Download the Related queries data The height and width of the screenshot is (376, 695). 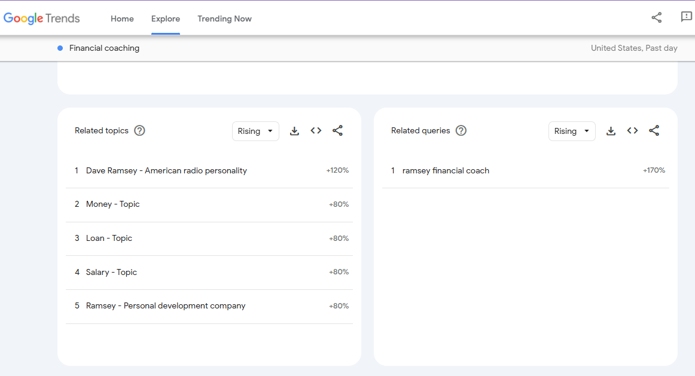(611, 131)
